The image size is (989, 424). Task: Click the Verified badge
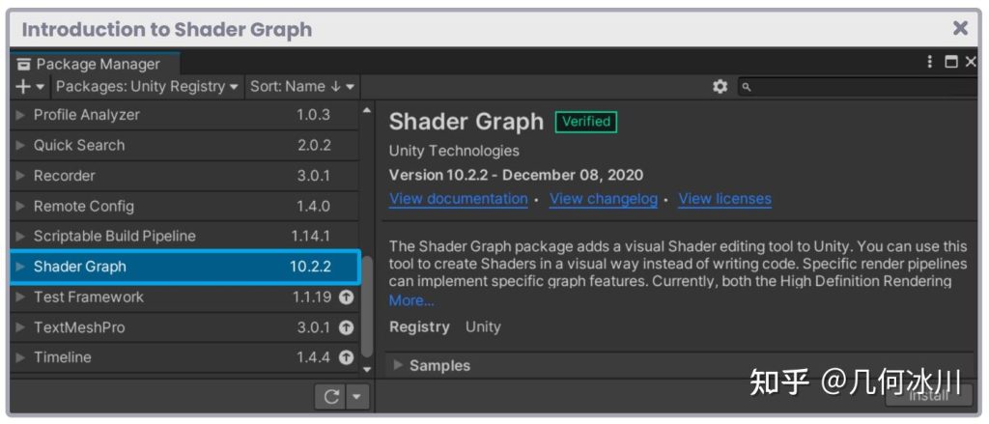click(x=586, y=122)
